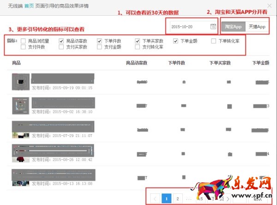This screenshot has height=205, width=277.
Task: Click the 首页 breadcrumb link
Action: click(x=29, y=6)
